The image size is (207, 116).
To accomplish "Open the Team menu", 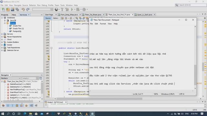I will [x=57, y=5].
